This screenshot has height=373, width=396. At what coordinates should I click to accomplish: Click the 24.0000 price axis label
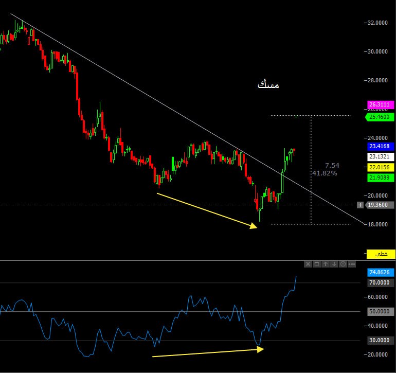(x=377, y=138)
